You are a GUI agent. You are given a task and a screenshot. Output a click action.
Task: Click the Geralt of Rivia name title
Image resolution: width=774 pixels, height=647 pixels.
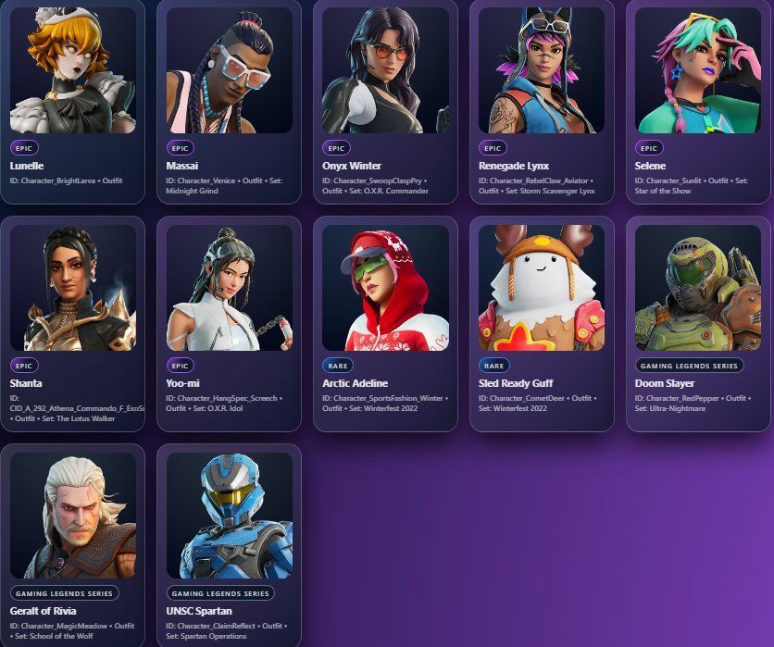coord(43,611)
